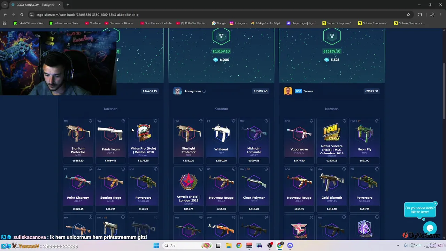Select the Powercore card priced ₺110.70
Image resolution: width=446 pixels, height=251 pixels.
coord(143,190)
